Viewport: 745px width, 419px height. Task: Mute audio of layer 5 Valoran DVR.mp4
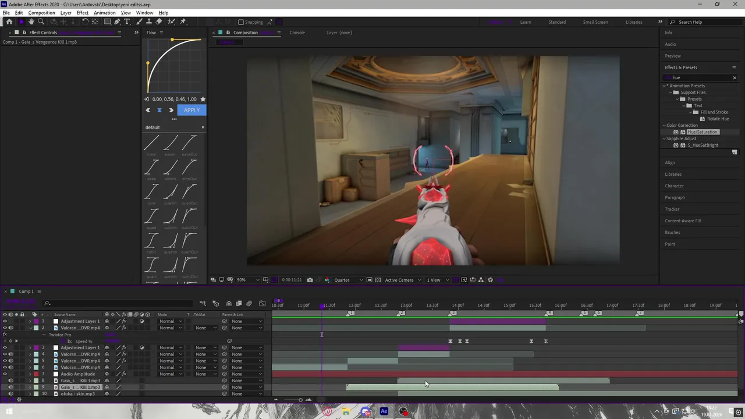(10, 361)
